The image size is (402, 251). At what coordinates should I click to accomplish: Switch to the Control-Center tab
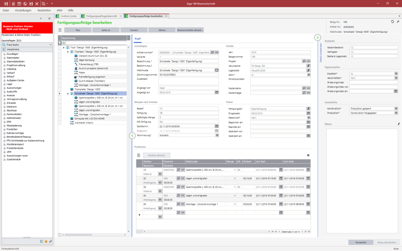tap(67, 16)
